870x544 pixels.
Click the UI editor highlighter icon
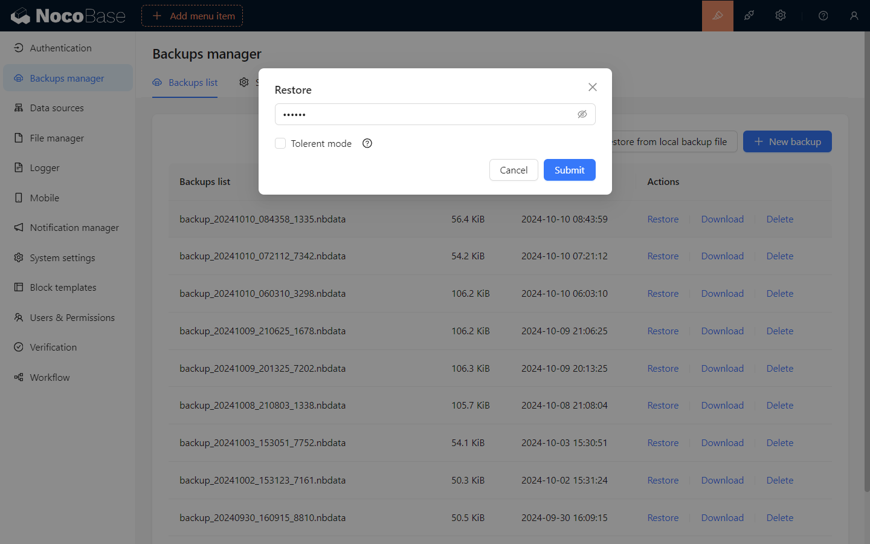point(717,16)
